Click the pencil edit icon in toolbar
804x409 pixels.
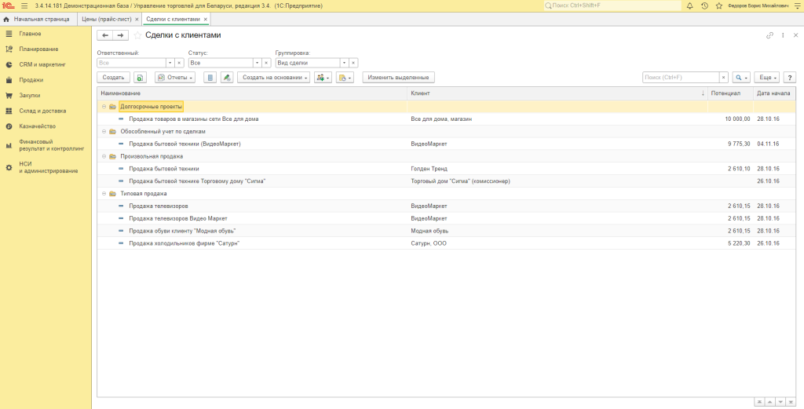[x=227, y=78]
